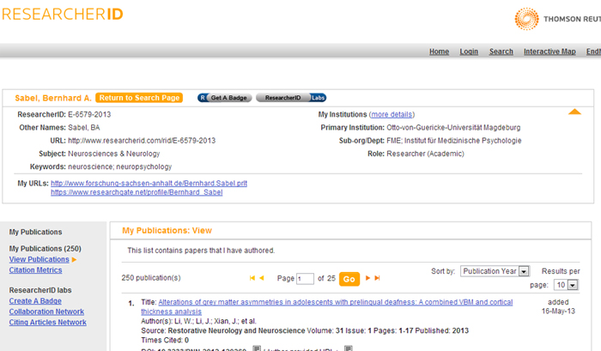
Task: Click the orange Go button
Action: (349, 279)
